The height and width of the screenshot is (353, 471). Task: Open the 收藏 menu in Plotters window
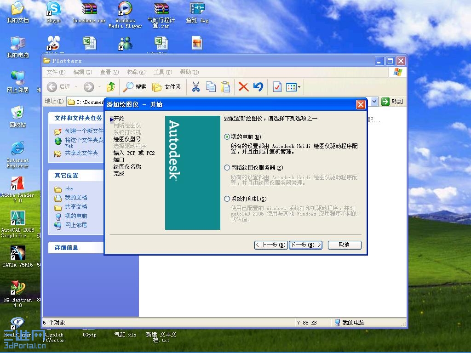[x=136, y=72]
